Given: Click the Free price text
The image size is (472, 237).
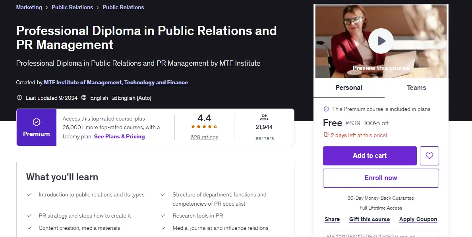Looking at the screenshot, I should pos(333,123).
